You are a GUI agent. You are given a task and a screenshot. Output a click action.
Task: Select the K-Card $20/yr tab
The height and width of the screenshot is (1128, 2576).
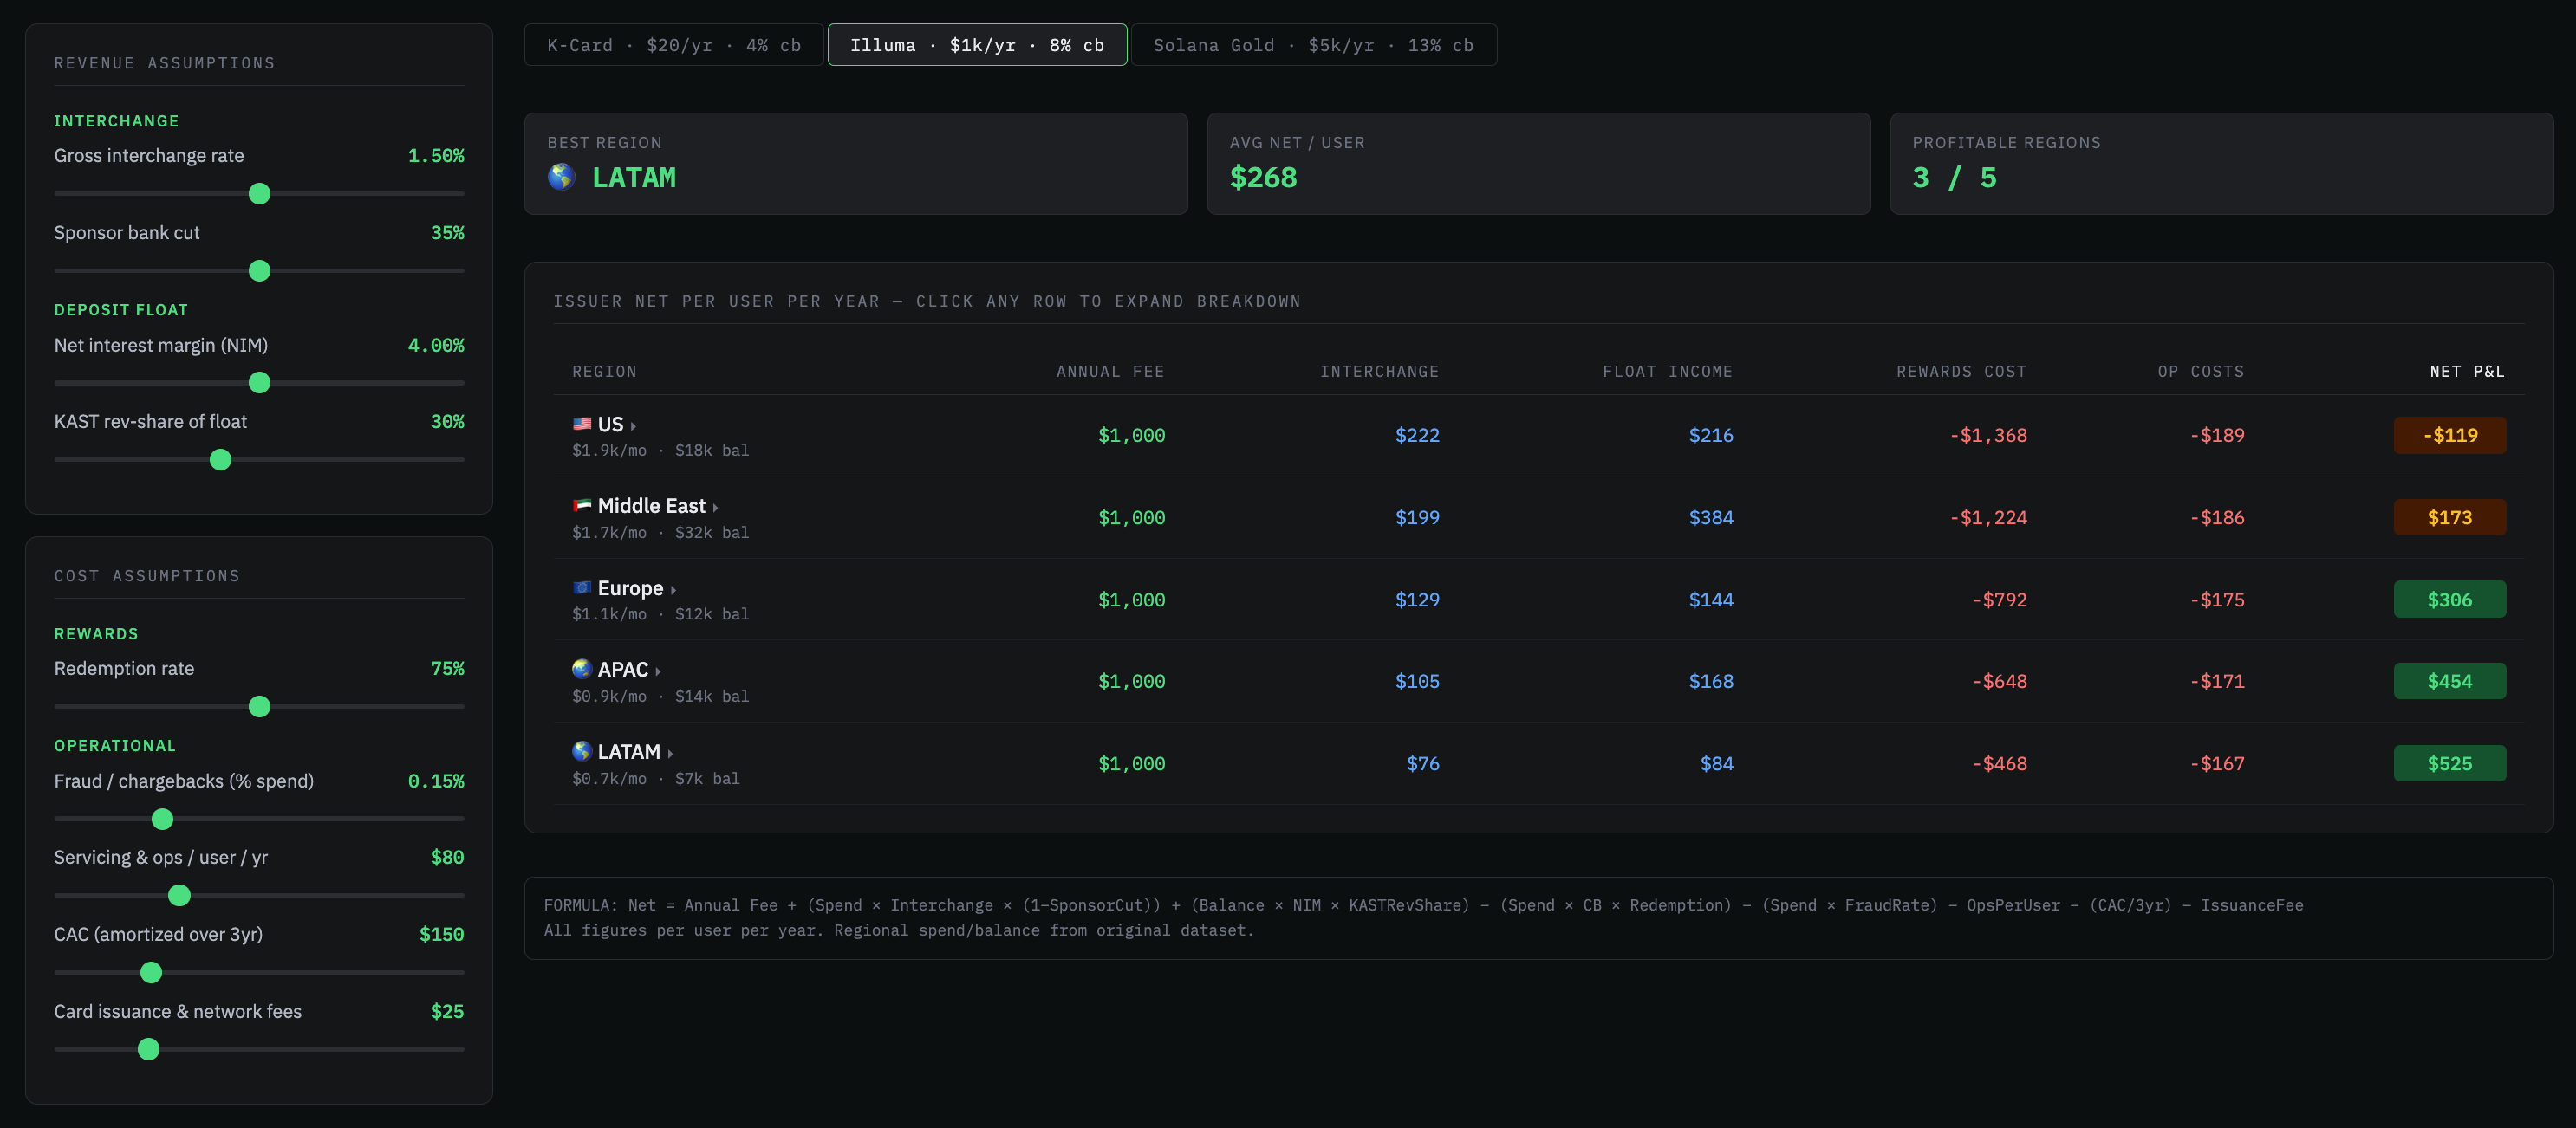tap(674, 45)
